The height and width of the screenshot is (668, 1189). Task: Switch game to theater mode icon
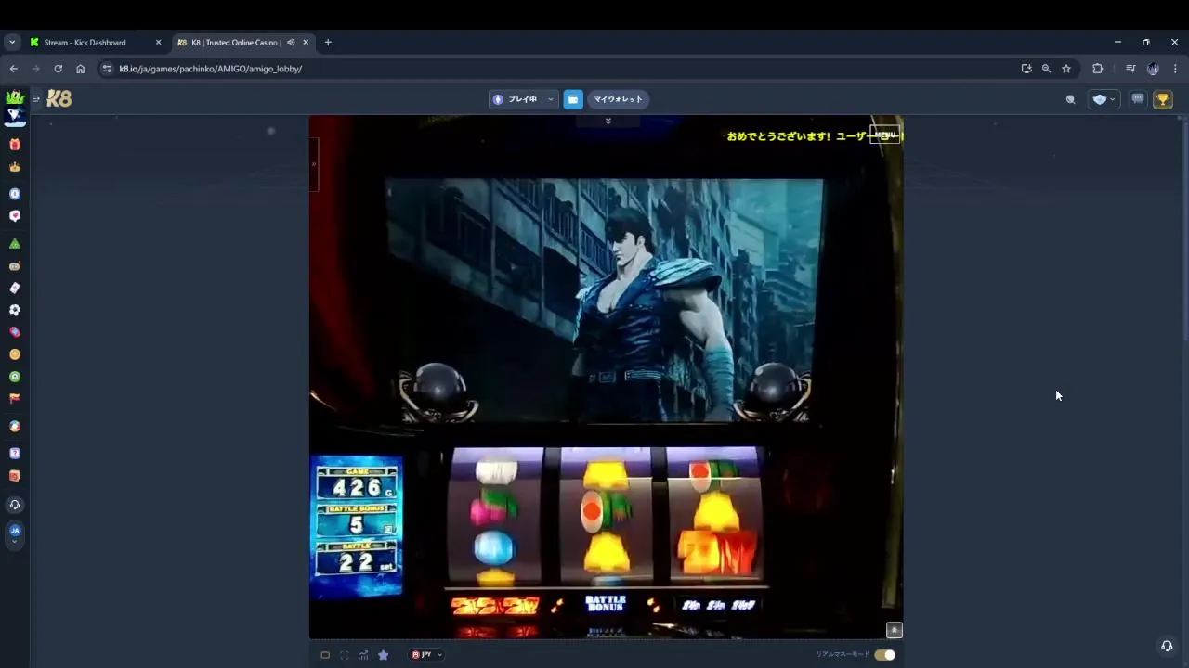point(325,655)
